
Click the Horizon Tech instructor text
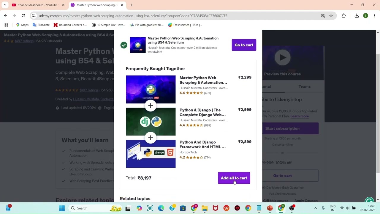coord(188,152)
